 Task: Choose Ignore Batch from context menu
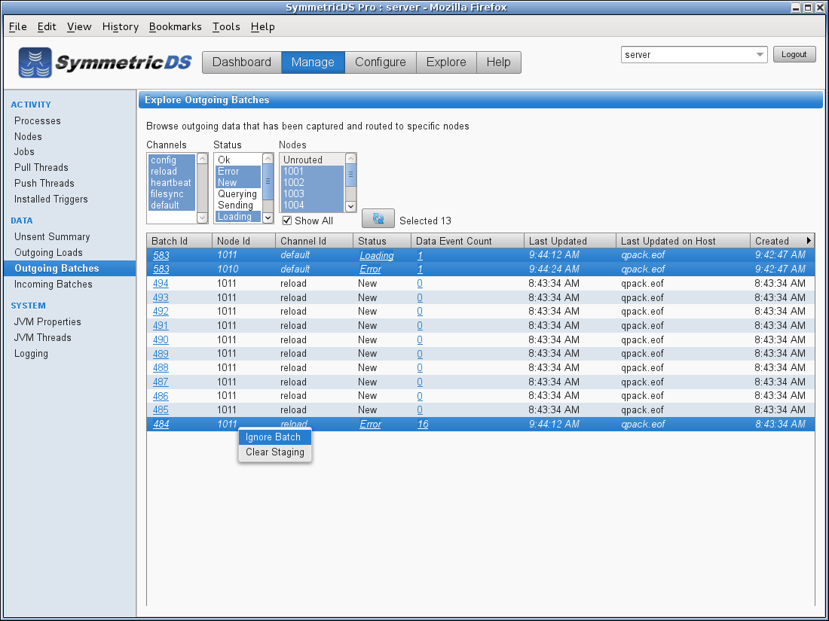[x=273, y=437]
